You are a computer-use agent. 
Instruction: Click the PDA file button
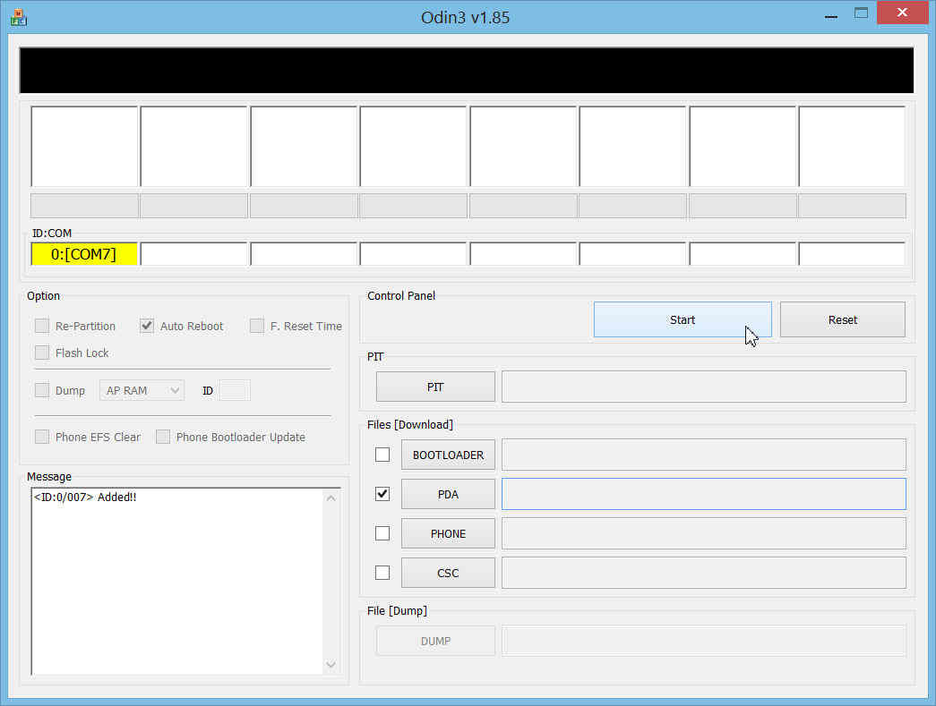(x=448, y=494)
